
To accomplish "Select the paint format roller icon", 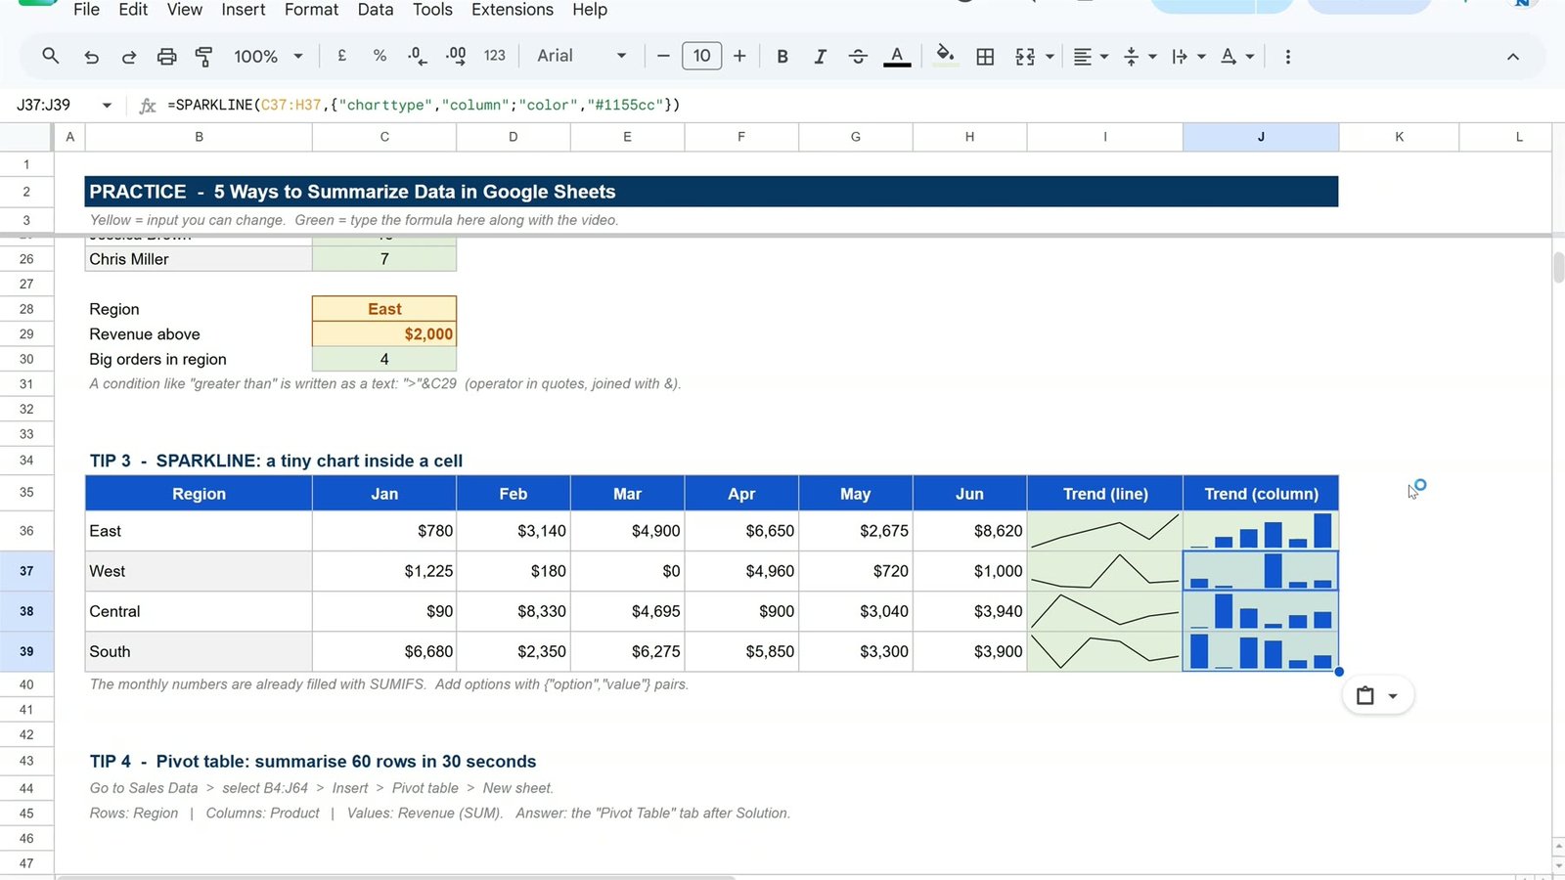I will (x=203, y=57).
